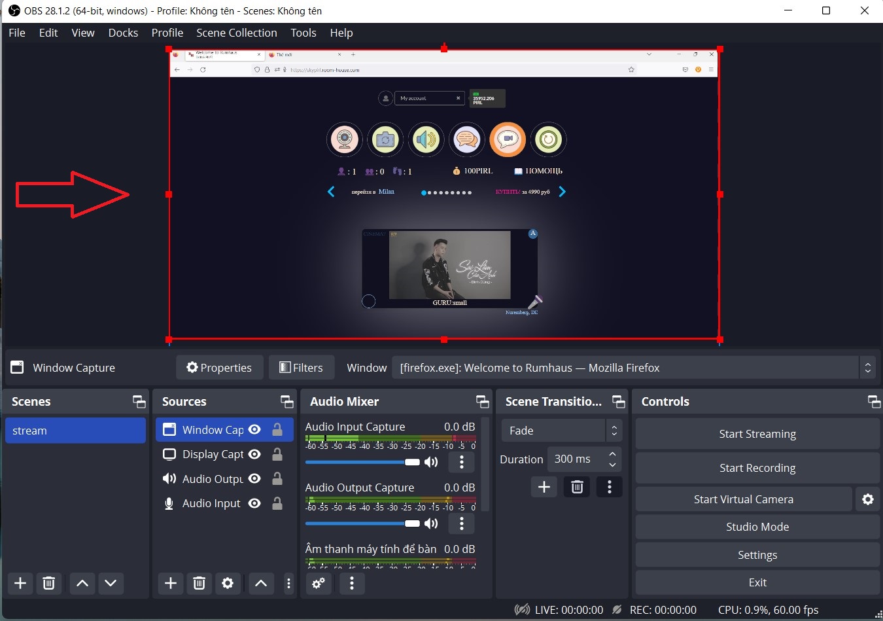The height and width of the screenshot is (621, 883).
Task: Open the Scene Collection menu
Action: click(x=237, y=33)
